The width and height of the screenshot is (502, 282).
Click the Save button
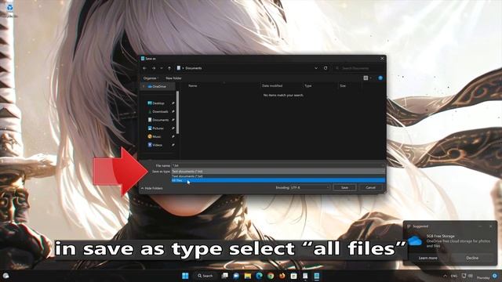pyautogui.click(x=344, y=188)
